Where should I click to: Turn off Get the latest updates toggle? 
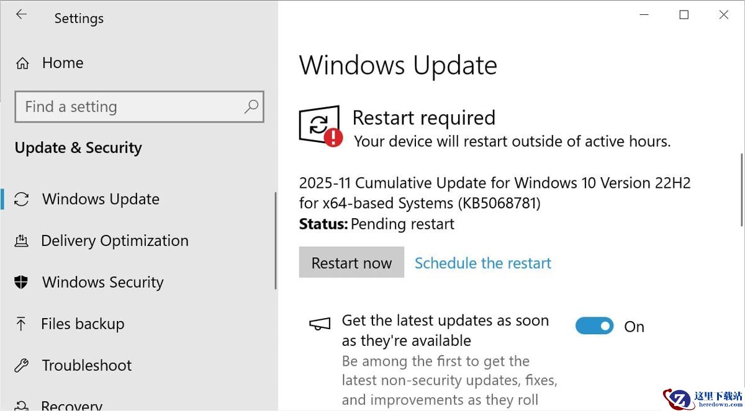594,326
